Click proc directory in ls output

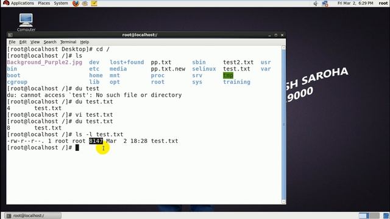(x=157, y=75)
